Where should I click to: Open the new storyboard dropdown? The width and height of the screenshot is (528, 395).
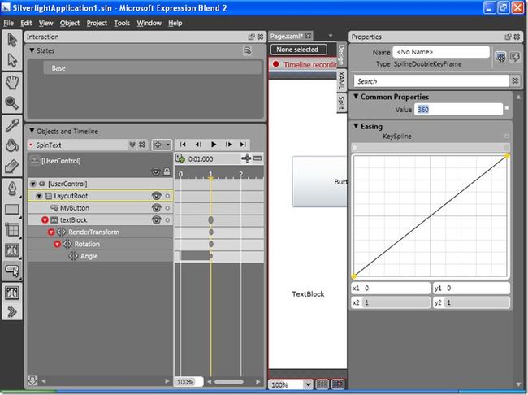click(x=162, y=145)
